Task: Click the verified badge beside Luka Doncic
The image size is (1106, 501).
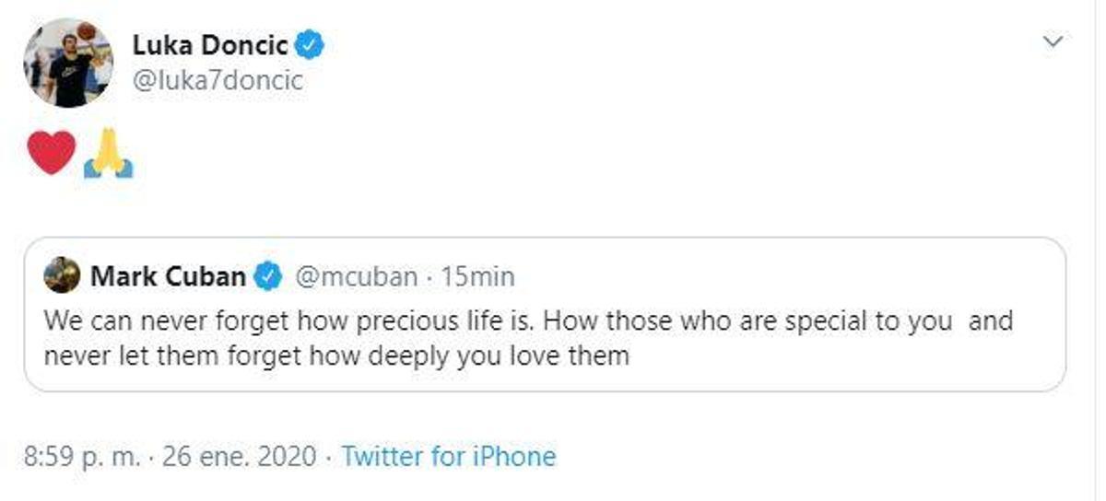Action: (x=309, y=44)
